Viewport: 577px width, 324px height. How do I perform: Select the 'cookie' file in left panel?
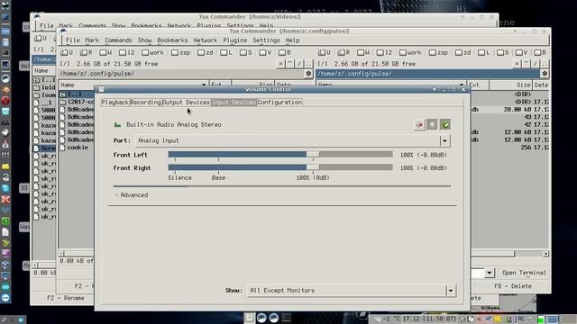coord(78,148)
